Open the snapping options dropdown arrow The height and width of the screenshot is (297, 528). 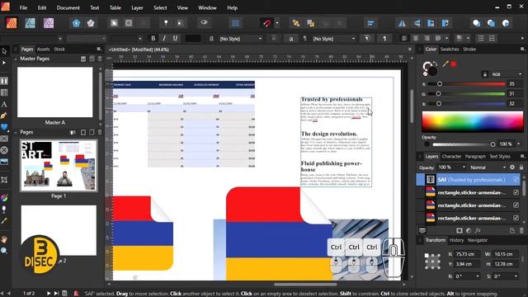(x=277, y=23)
